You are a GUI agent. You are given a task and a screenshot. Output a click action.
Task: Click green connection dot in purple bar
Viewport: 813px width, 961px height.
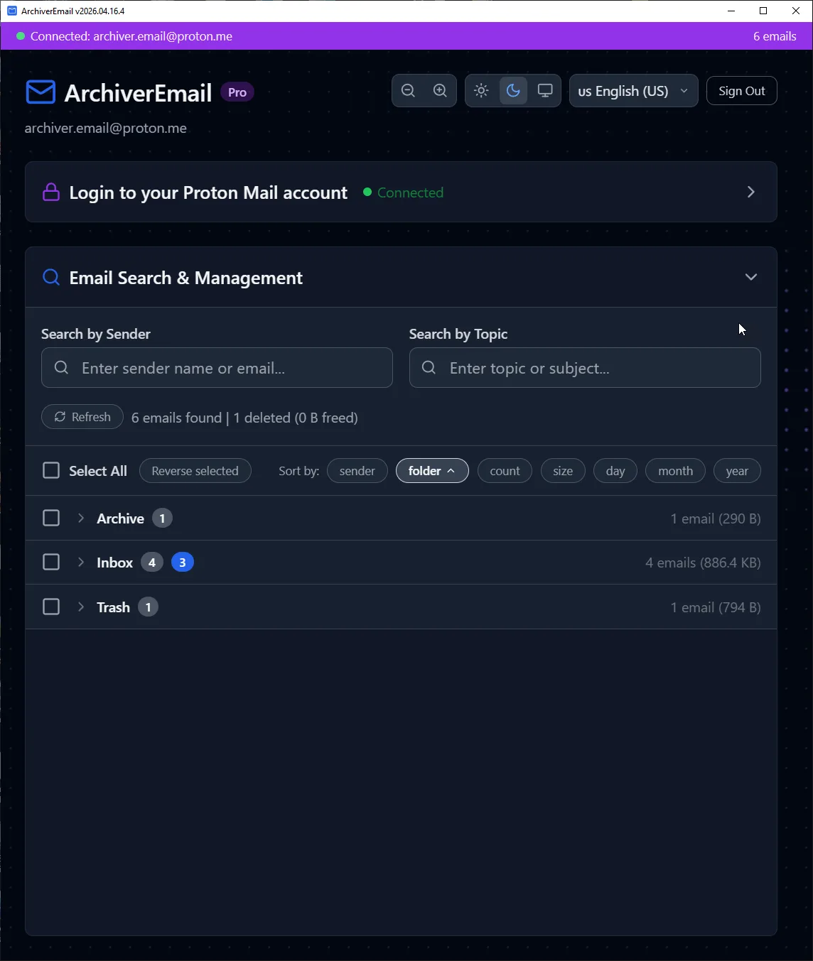tap(21, 36)
